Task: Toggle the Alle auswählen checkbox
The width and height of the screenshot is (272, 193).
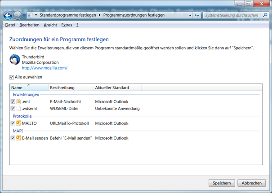Action: (x=12, y=77)
